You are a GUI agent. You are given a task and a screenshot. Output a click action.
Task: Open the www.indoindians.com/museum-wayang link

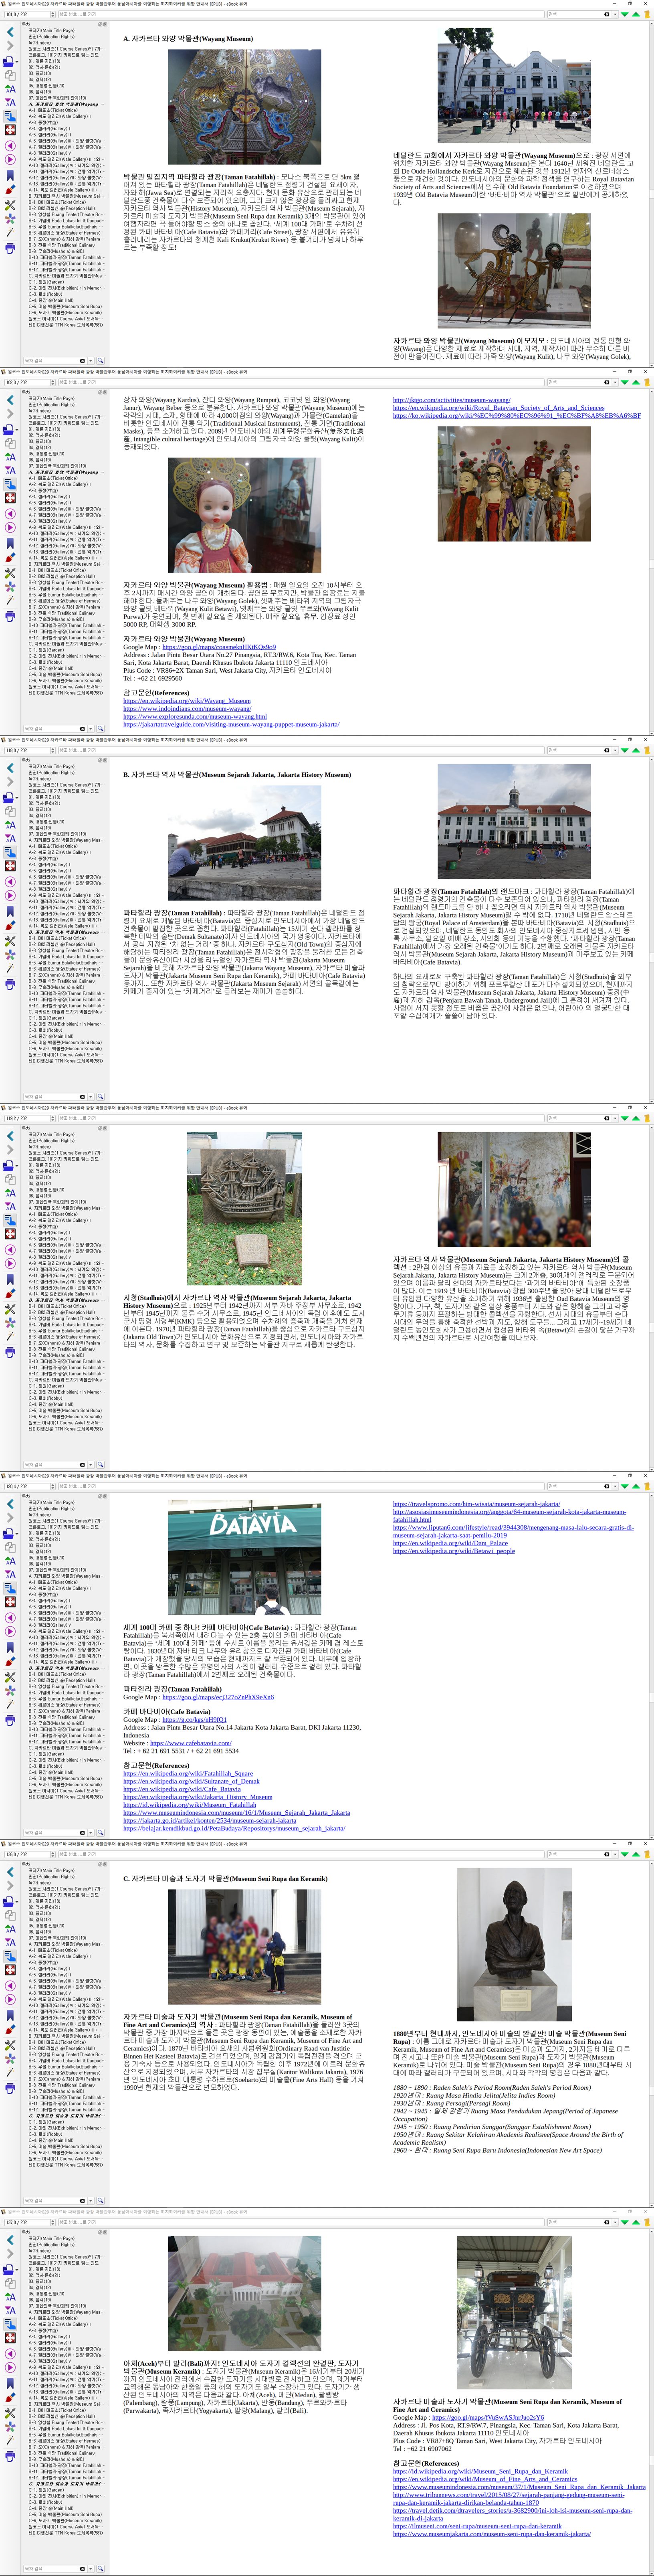[187, 709]
